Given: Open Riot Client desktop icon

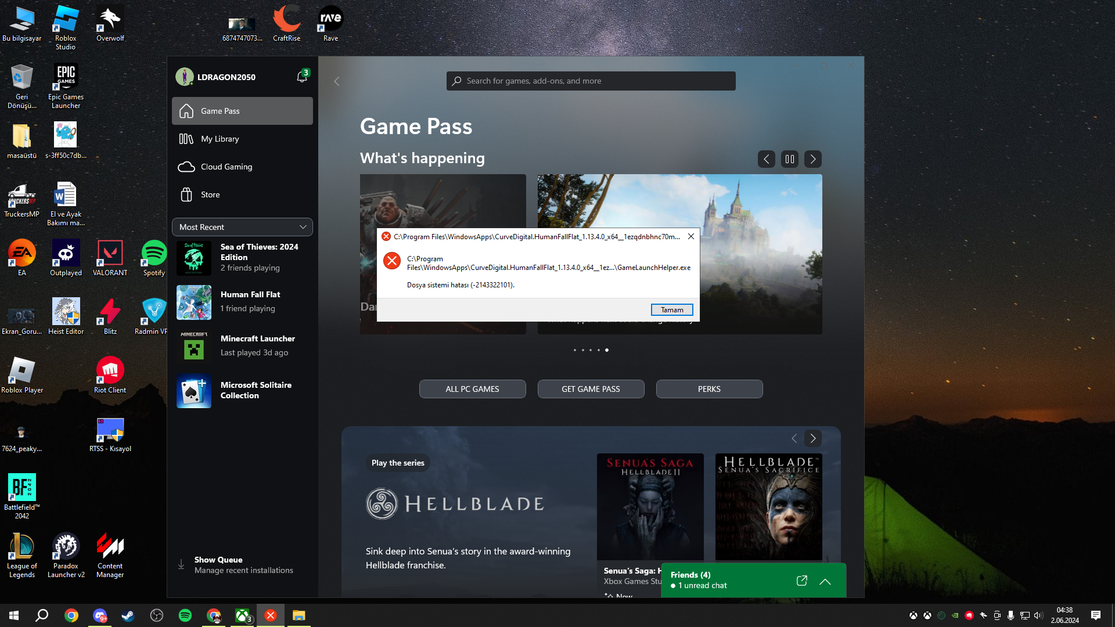Looking at the screenshot, I should click(x=110, y=372).
